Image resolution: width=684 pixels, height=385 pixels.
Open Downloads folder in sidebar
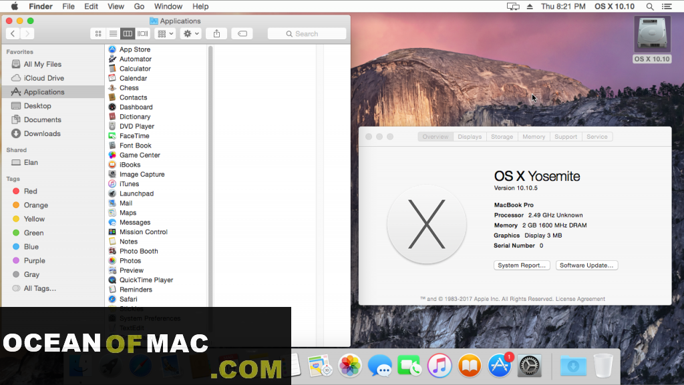pos(42,133)
